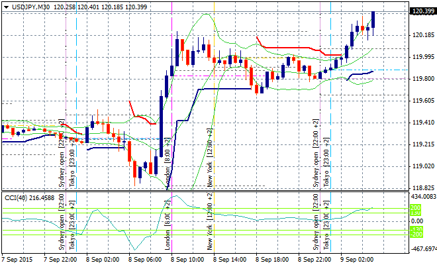Click the 434.0083 CCI scale value
The height and width of the screenshot is (265, 437).
(422, 197)
